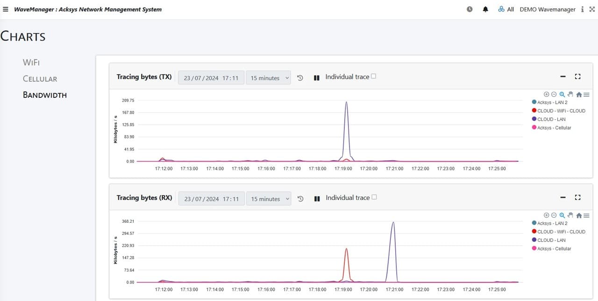Reset the TX chart view with the home icon
The height and width of the screenshot is (301, 598).
(x=578, y=94)
